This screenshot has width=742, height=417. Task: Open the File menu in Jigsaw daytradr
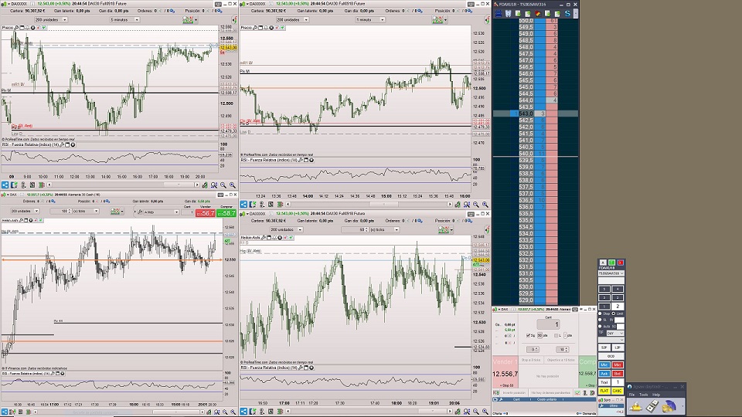point(631,394)
